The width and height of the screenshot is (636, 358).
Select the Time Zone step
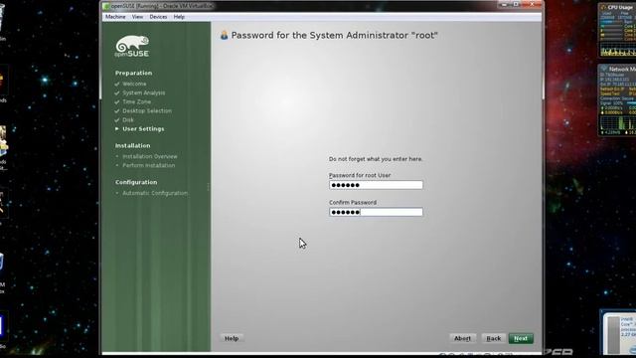(x=137, y=101)
